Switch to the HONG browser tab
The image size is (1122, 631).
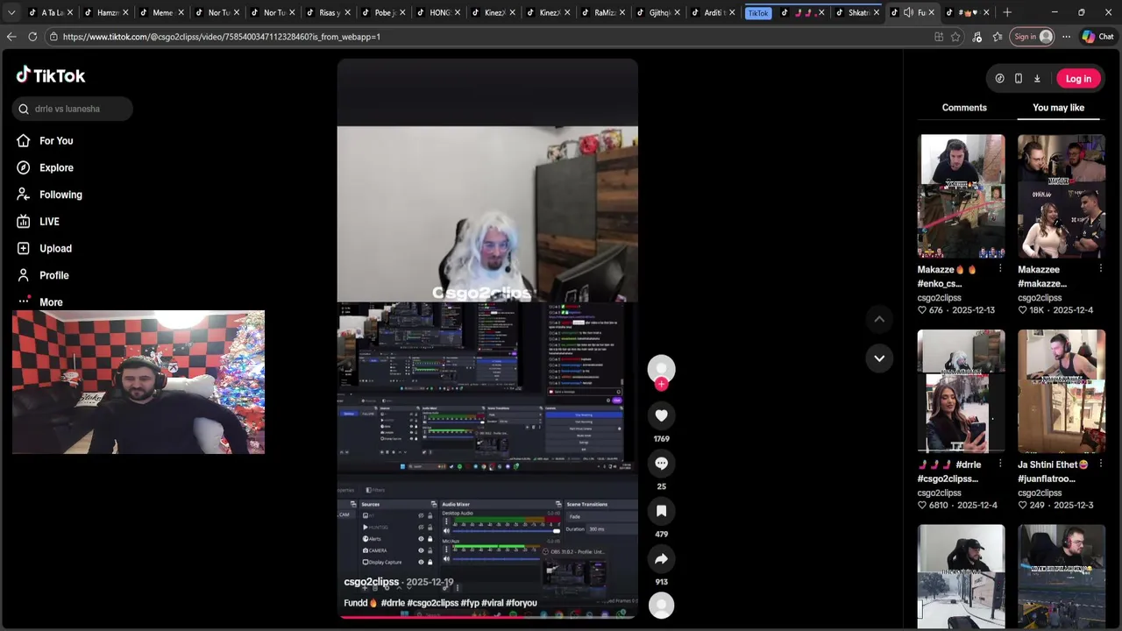click(x=439, y=12)
